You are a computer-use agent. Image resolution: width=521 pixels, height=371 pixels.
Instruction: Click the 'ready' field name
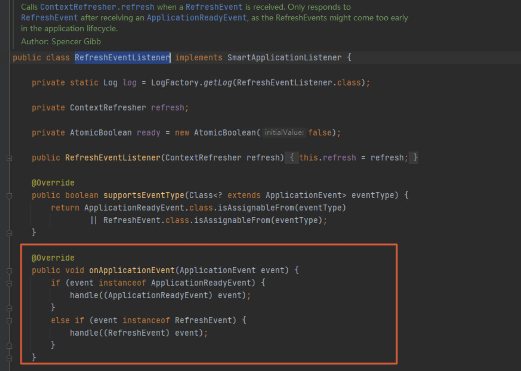click(x=148, y=133)
